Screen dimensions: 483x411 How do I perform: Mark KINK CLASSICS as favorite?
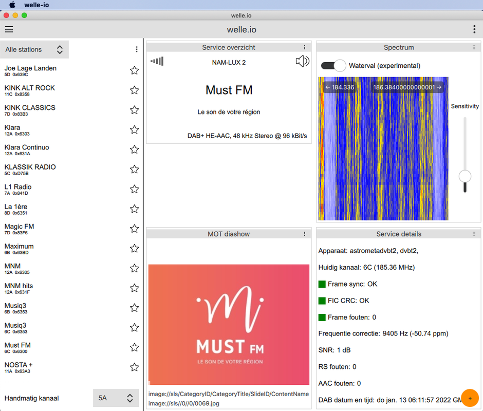click(134, 110)
